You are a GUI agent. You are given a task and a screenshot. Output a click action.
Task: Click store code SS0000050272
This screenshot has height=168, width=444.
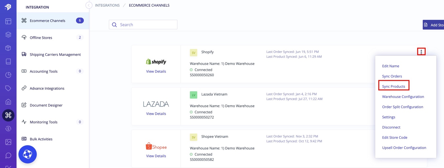(202, 117)
